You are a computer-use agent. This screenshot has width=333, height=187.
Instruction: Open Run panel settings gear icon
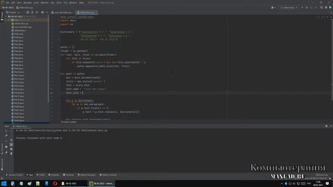(326, 126)
